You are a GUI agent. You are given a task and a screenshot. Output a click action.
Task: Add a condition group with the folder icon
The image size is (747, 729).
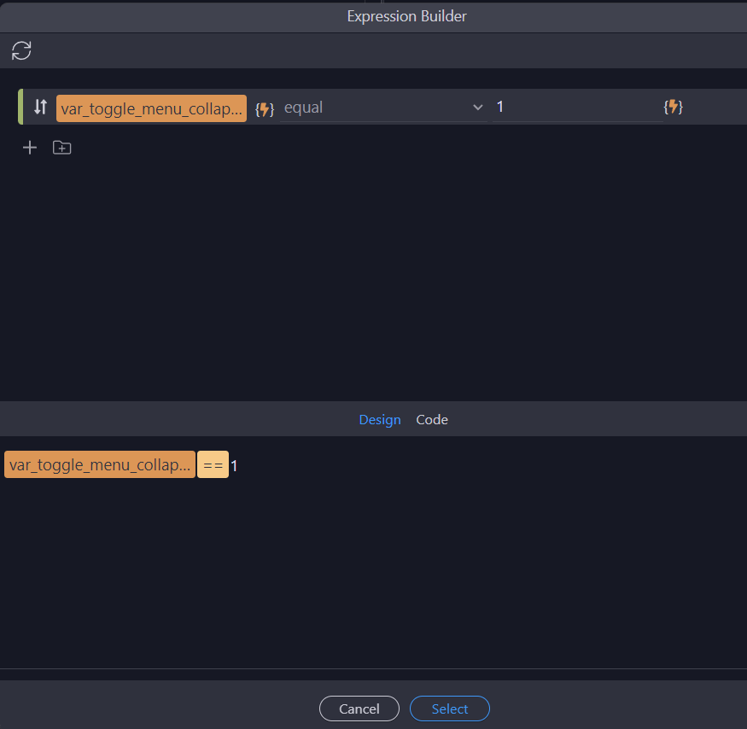click(x=61, y=147)
